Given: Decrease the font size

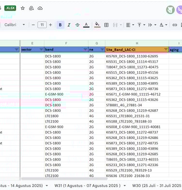Looking at the screenshot, I should pyautogui.click(x=33, y=25).
